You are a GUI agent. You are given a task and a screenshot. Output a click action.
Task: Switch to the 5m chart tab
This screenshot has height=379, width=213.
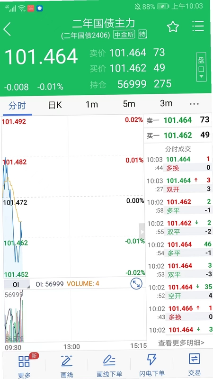[129, 104]
